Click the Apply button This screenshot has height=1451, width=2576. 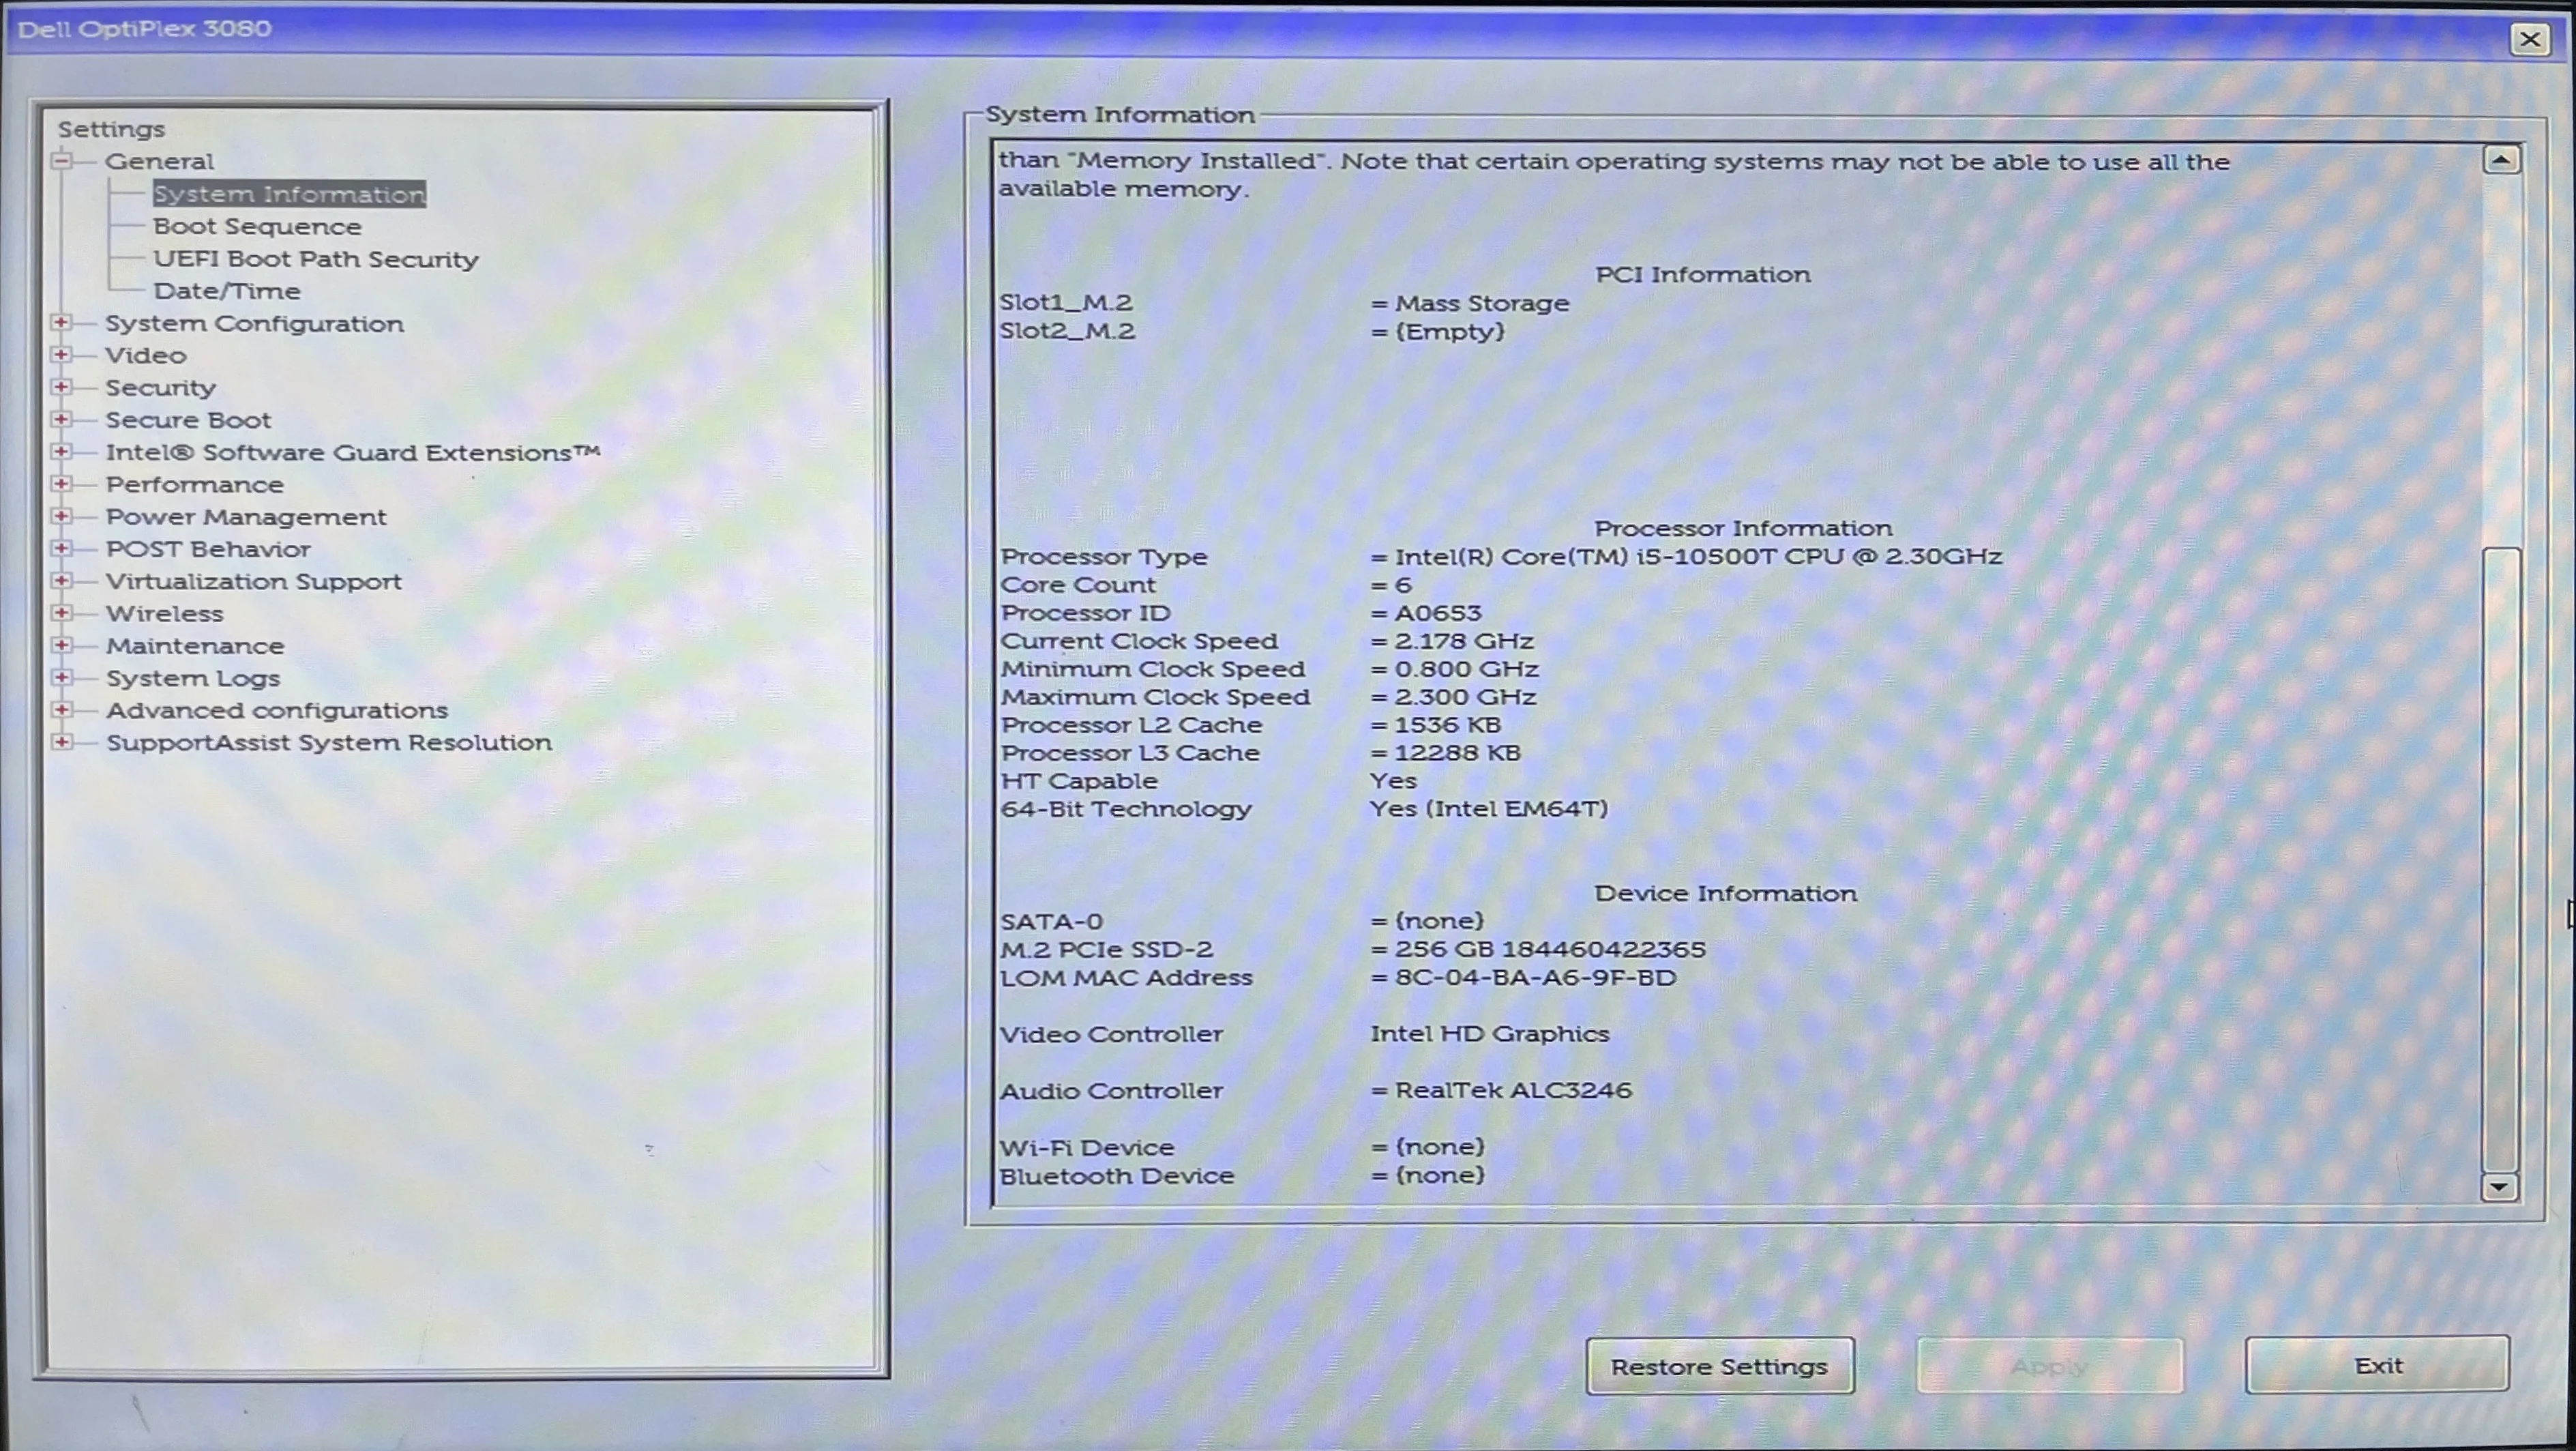(2050, 1366)
